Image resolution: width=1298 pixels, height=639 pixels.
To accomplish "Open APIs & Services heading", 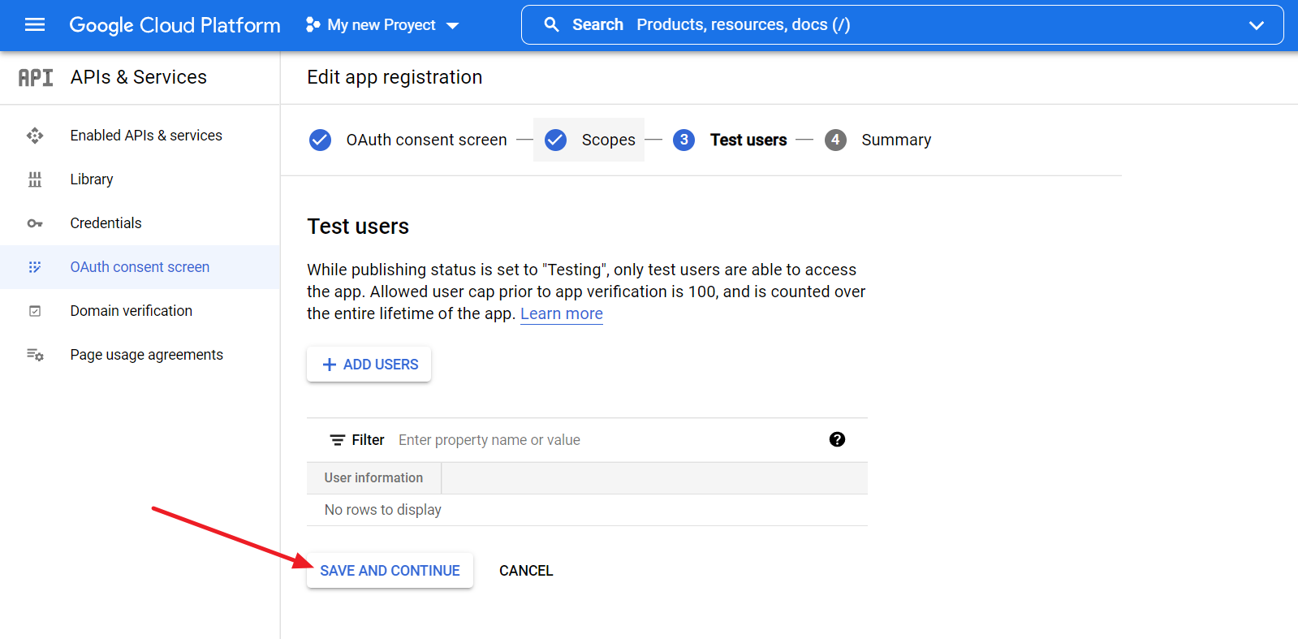I will pos(139,77).
